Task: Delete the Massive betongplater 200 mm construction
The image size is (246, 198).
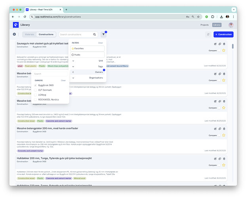Action: 224,129
